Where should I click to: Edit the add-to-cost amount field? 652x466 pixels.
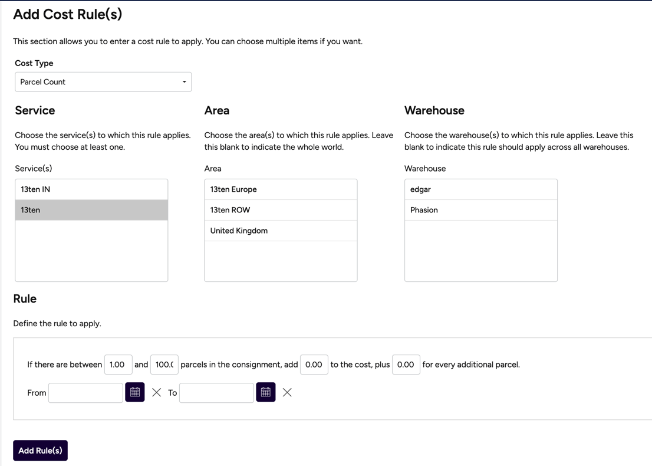(x=314, y=365)
